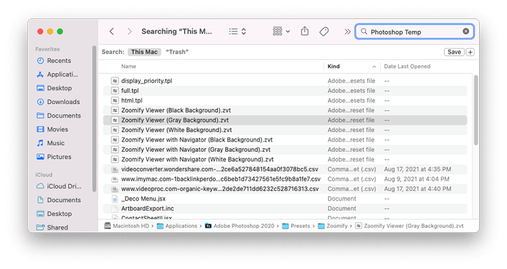Screen dimensions: 507x269
Task: Expand the toolbar overflow double-chevron
Action: point(347,32)
